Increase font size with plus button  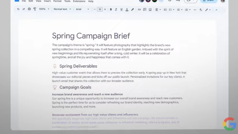point(105,9)
